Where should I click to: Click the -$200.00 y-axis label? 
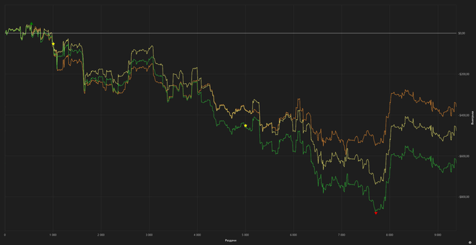pos(464,74)
